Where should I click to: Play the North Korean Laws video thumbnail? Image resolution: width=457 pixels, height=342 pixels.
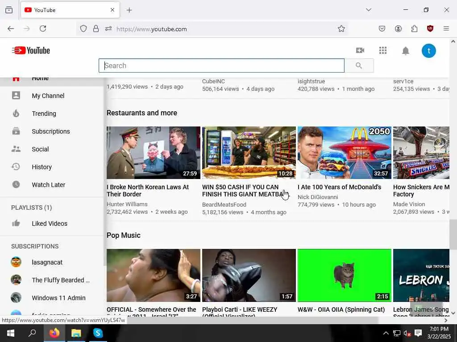point(154,153)
